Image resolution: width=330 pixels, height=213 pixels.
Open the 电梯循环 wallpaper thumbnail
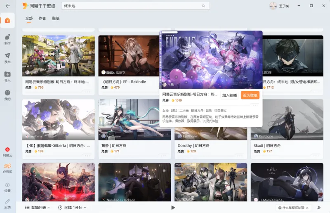tap(293, 56)
